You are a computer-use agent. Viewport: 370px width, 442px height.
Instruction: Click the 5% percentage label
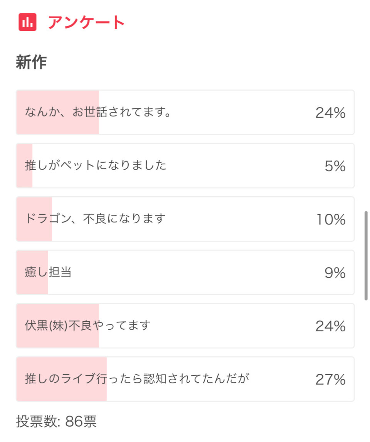[335, 166]
